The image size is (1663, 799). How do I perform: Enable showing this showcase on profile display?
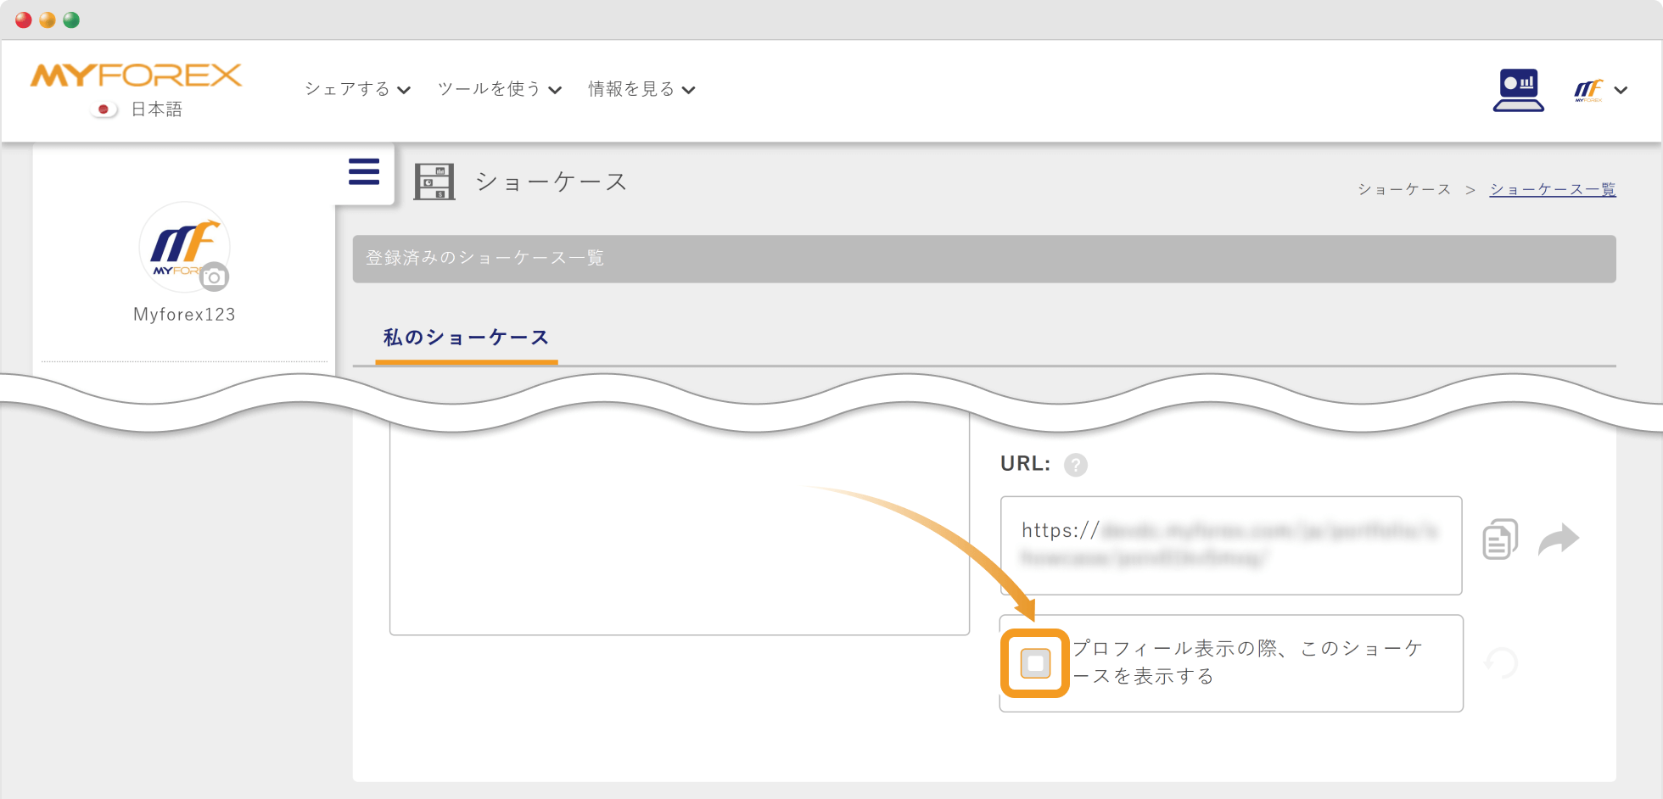click(1035, 663)
